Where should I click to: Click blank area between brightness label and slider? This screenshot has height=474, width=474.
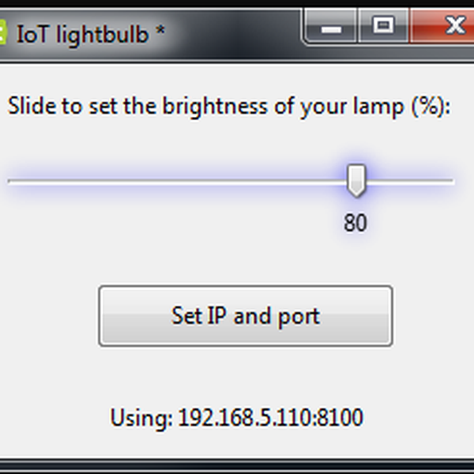(x=229, y=142)
